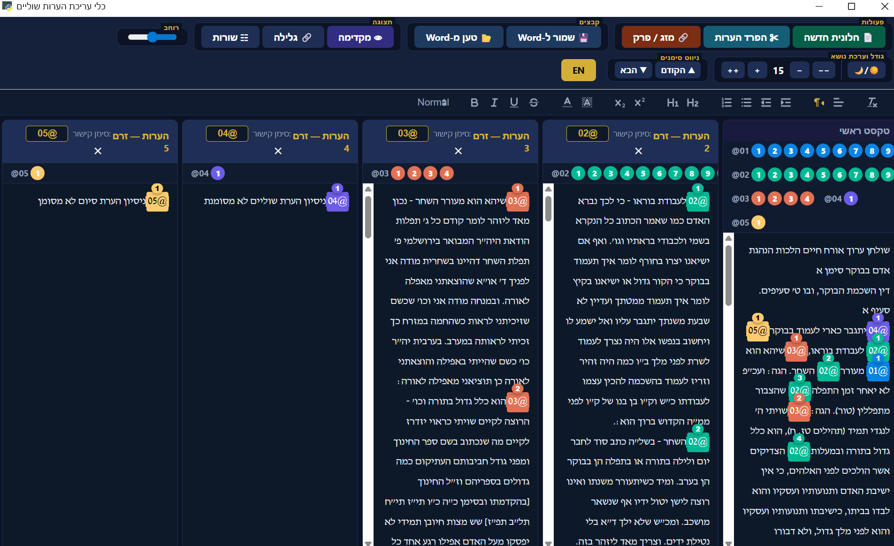Load a document from Word
894x546 pixels.
coord(458,37)
